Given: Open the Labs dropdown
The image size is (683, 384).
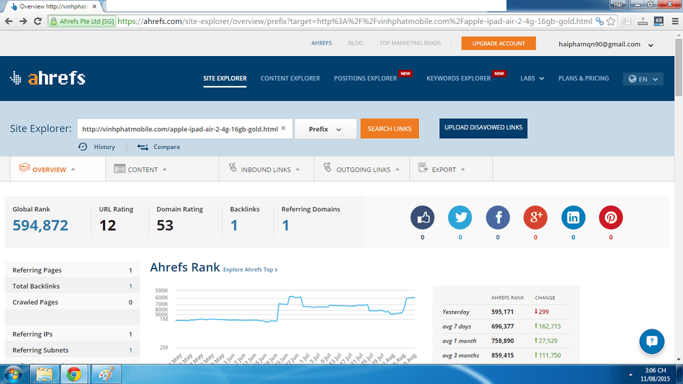Looking at the screenshot, I should click(x=532, y=79).
